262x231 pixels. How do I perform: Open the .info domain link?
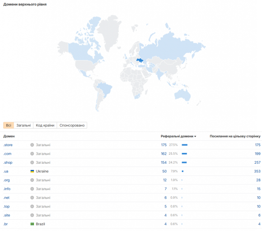[x=7, y=189]
